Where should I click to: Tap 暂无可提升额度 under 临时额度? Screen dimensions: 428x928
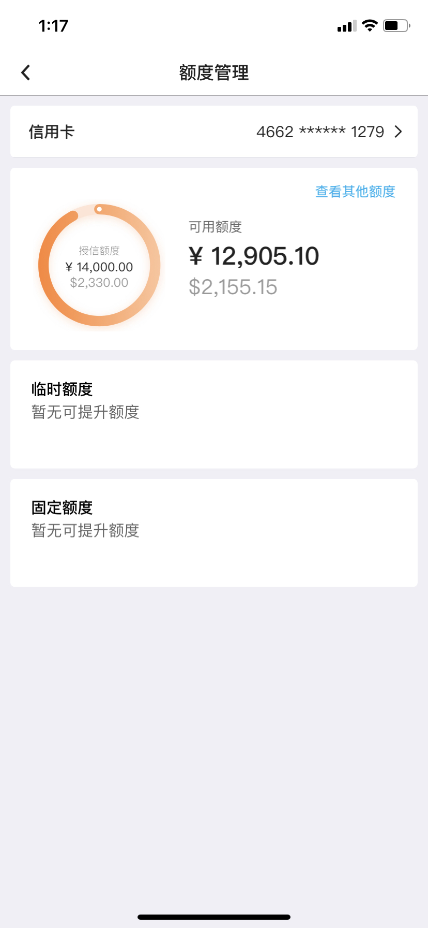[x=85, y=412]
